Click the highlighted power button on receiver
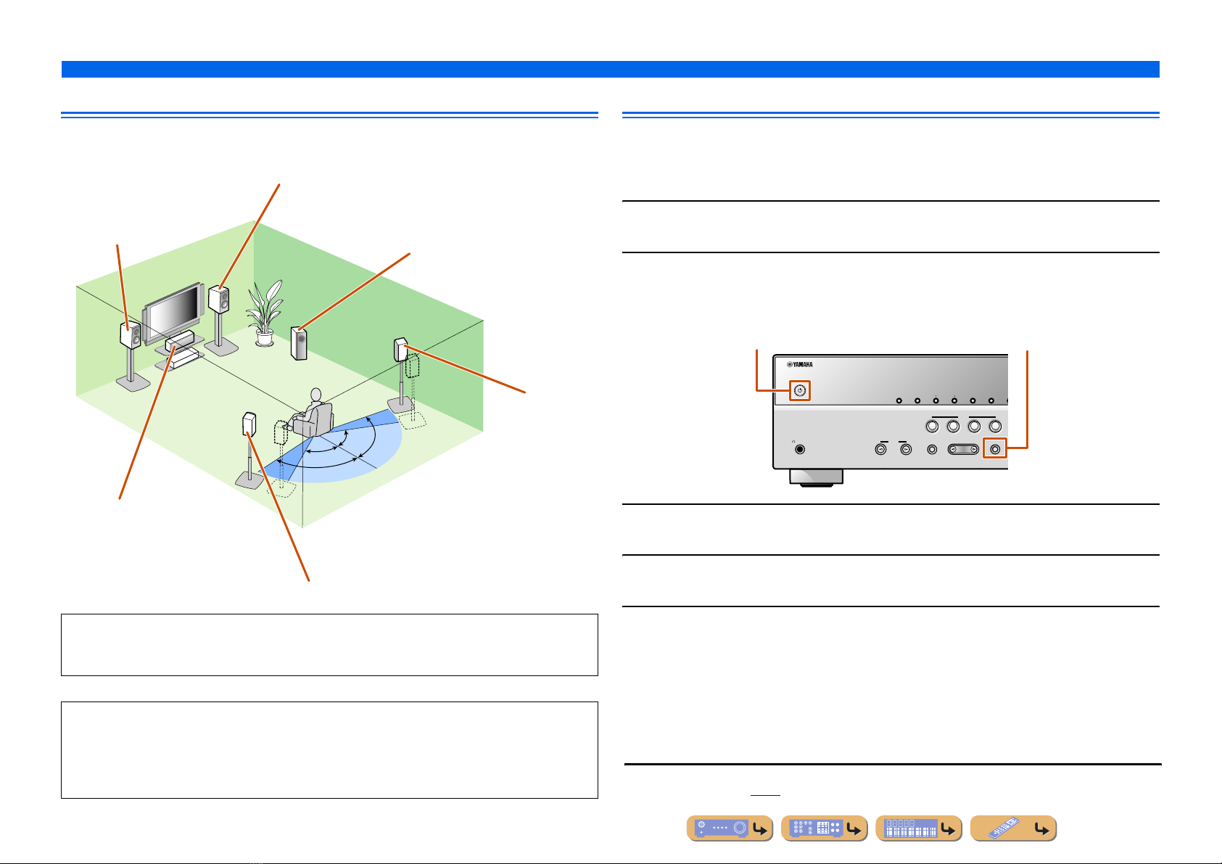This screenshot has height=864, width=1222. [x=799, y=390]
